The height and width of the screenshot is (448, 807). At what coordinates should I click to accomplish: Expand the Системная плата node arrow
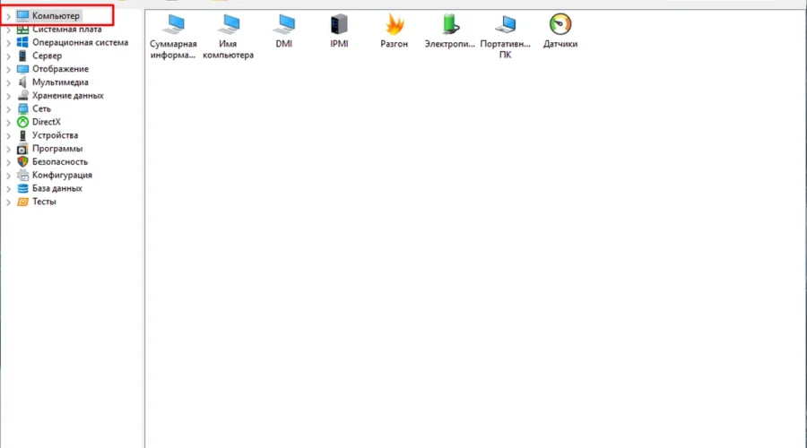pos(8,30)
